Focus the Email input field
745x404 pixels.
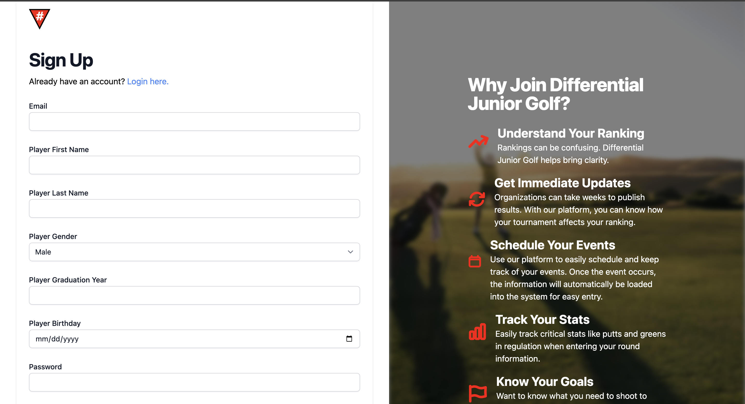coord(194,122)
